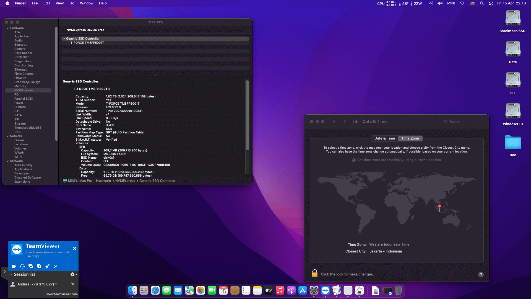Open the TeamViewer chat bubbles icon
This screenshot has width=531, height=299.
[x=31, y=266]
